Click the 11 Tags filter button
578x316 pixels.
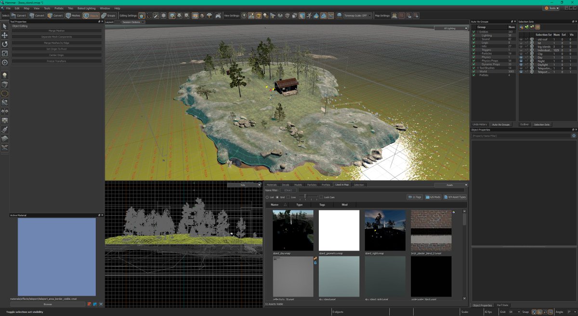coord(415,197)
